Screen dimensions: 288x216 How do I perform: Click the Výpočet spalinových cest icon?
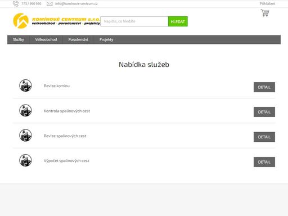[25, 160]
